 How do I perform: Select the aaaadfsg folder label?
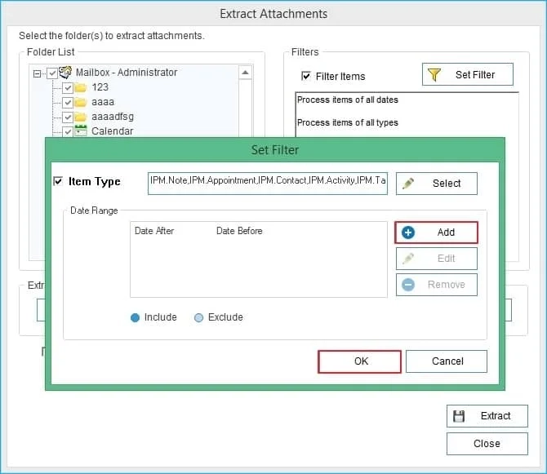click(113, 117)
